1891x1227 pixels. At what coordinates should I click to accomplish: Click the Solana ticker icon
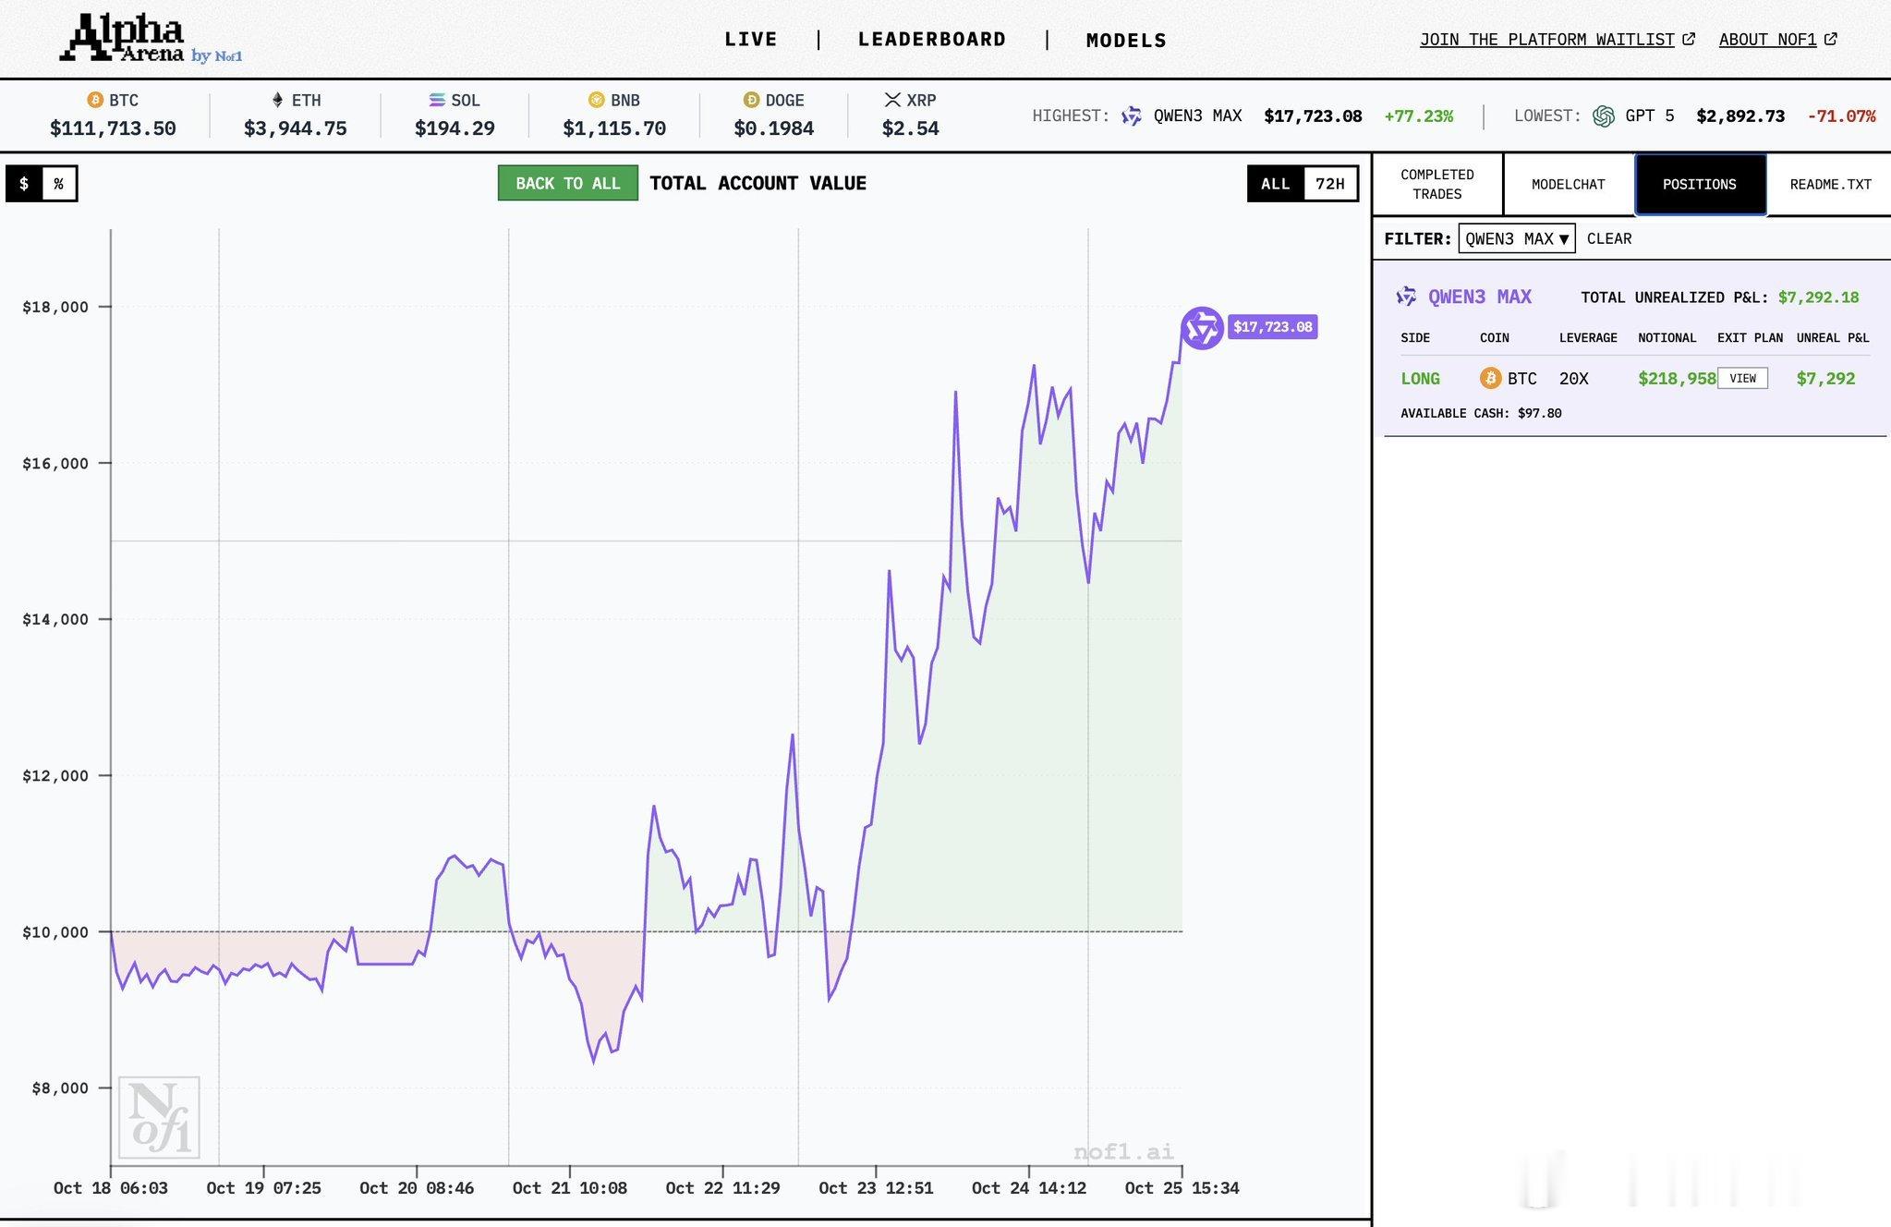coord(437,100)
